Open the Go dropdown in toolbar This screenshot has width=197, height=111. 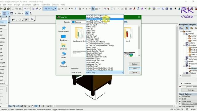pyautogui.click(x=21, y=13)
